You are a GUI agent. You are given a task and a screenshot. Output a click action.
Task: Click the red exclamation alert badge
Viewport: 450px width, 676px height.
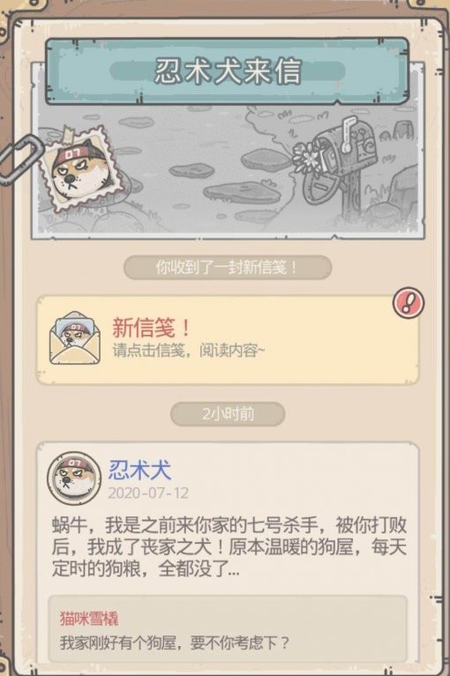coord(409,302)
